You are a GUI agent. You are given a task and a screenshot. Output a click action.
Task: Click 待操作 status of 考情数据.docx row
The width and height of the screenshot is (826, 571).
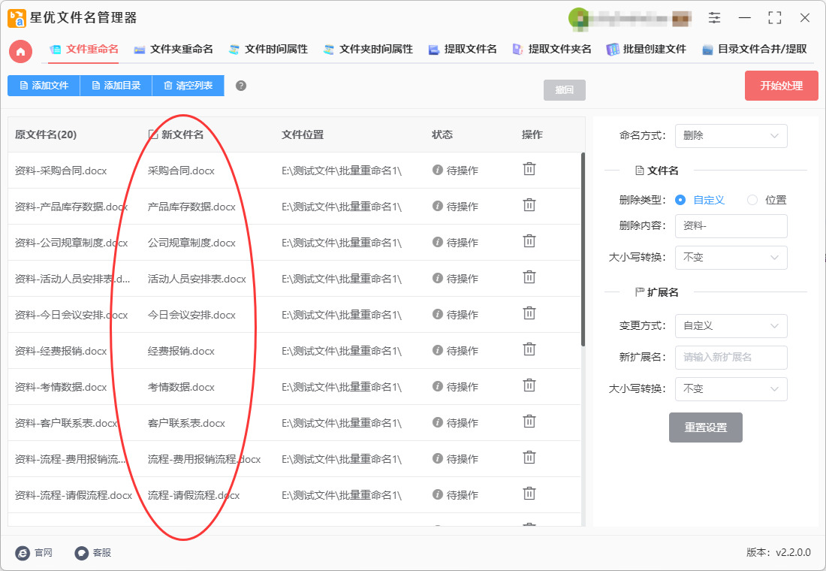(x=462, y=387)
